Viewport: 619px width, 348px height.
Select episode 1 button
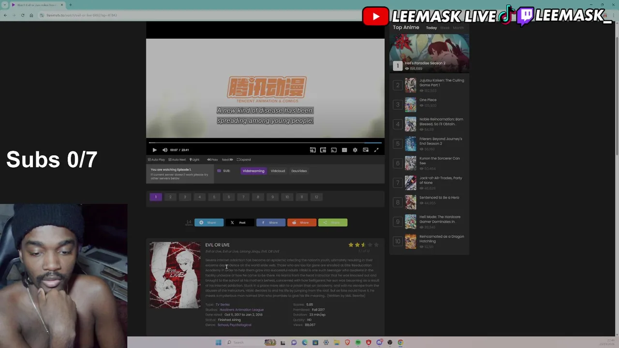pyautogui.click(x=156, y=197)
